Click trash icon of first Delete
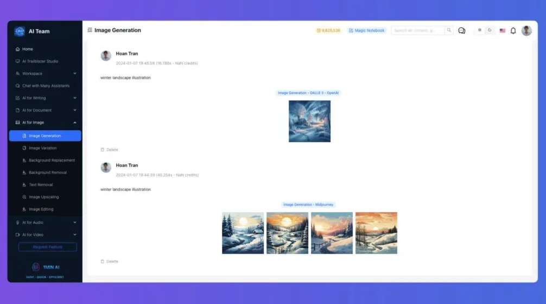 click(x=103, y=150)
